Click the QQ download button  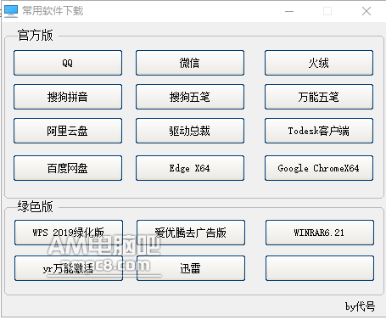pos(68,63)
